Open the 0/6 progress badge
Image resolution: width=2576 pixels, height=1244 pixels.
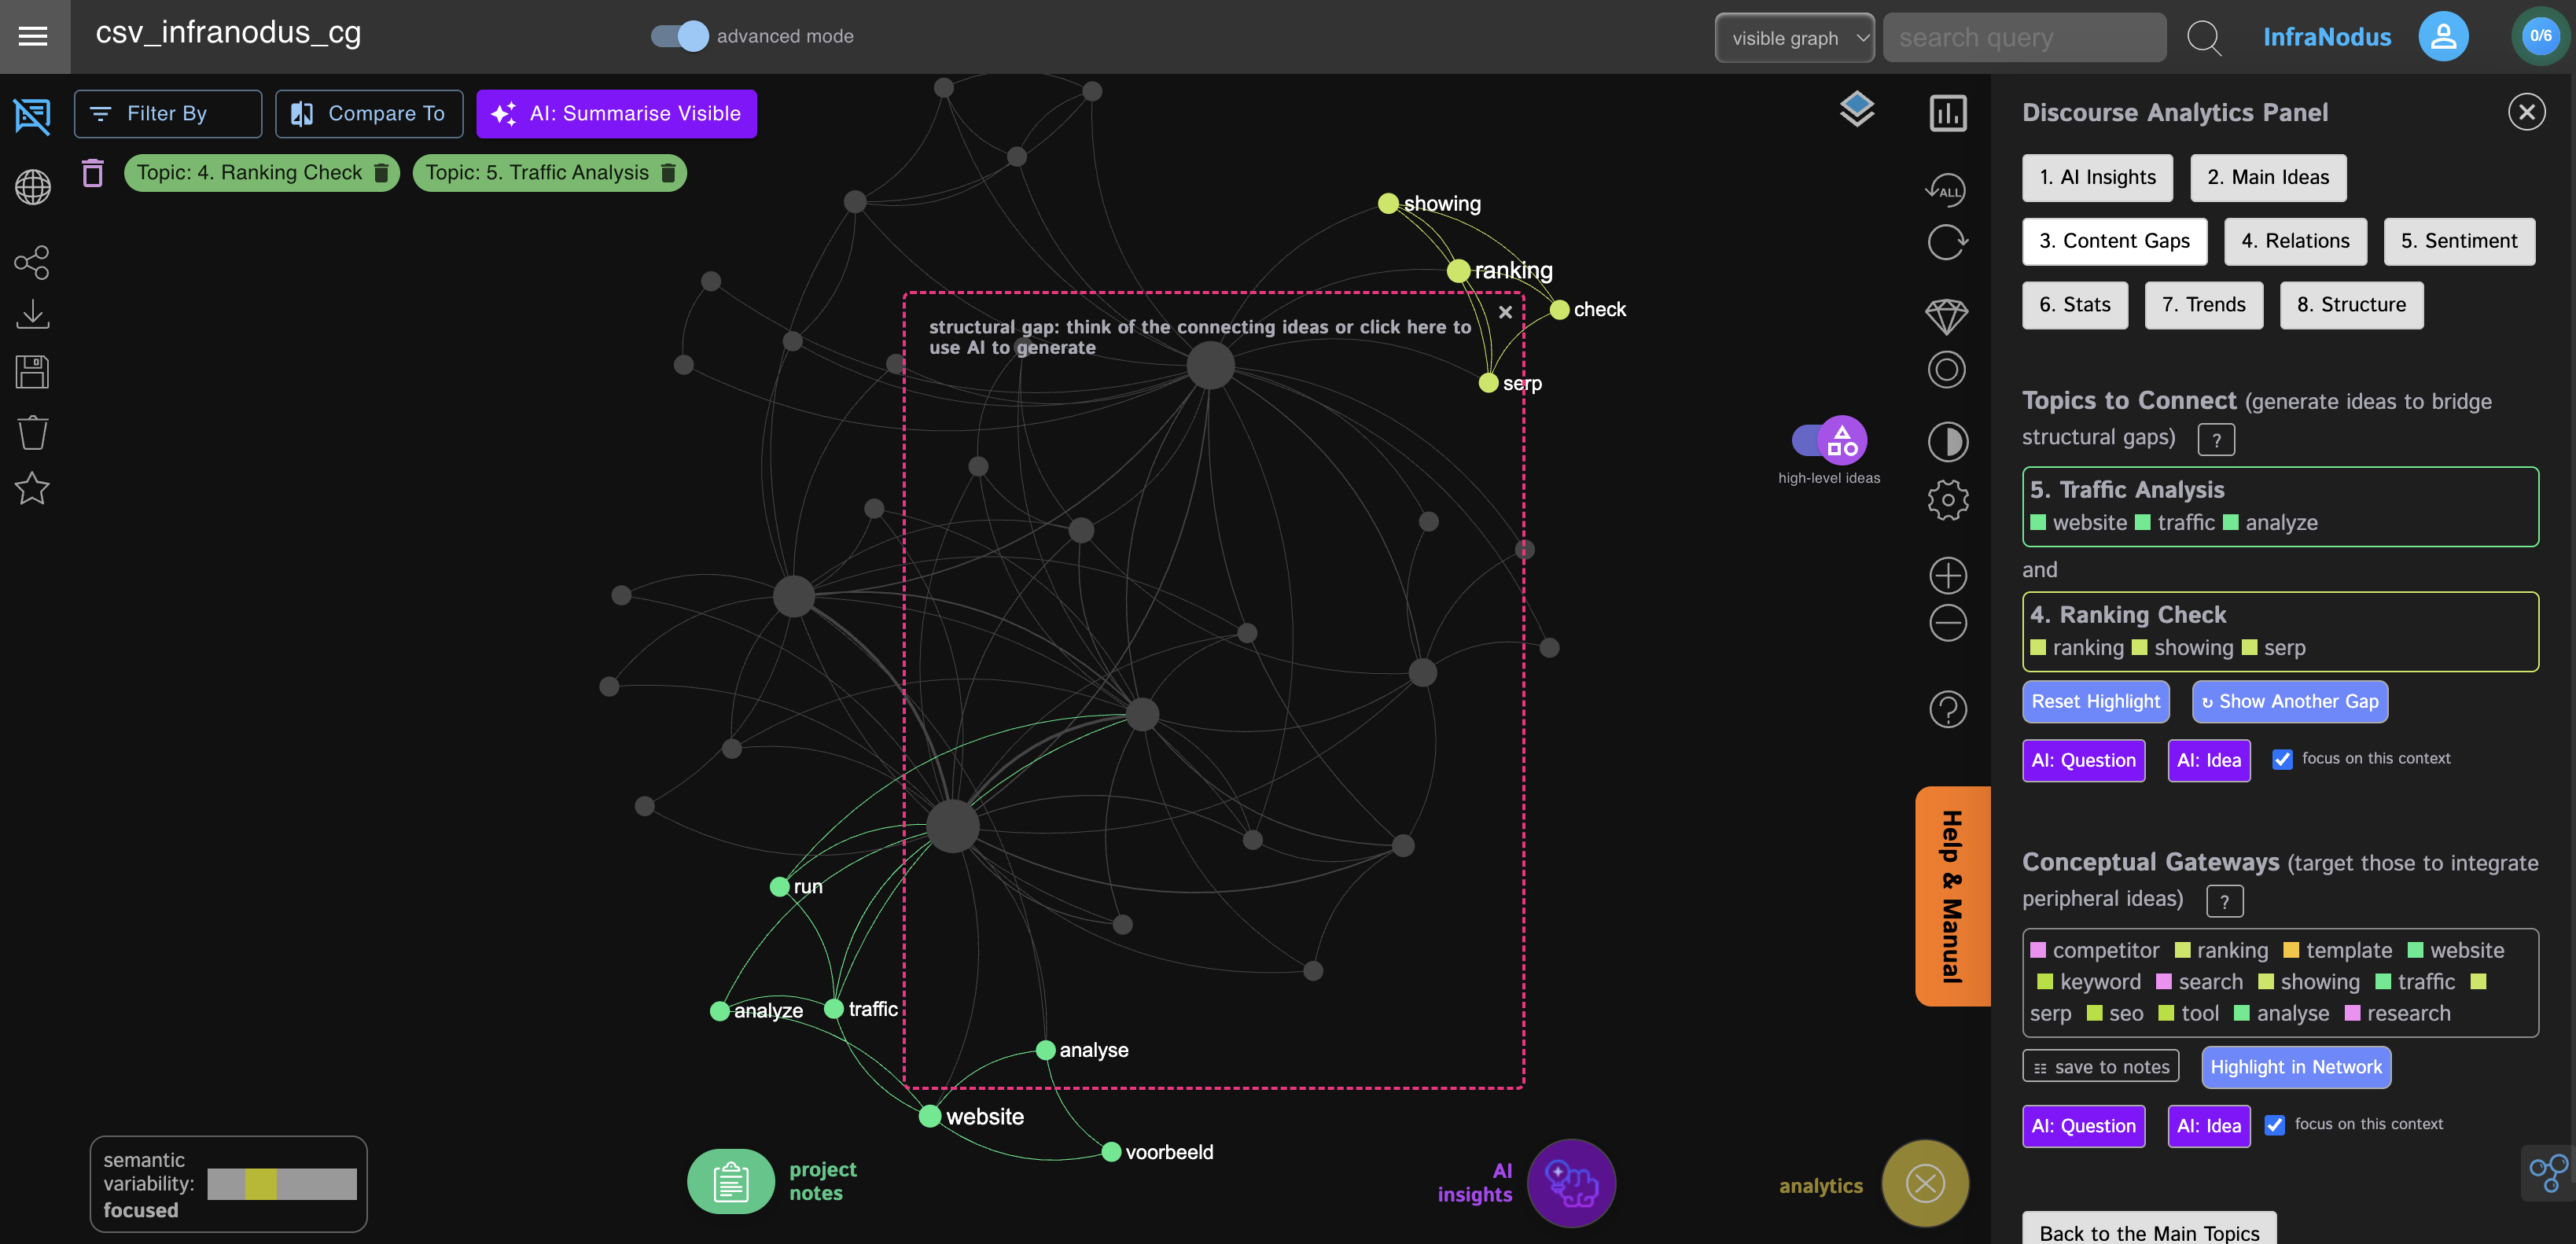(x=2541, y=36)
